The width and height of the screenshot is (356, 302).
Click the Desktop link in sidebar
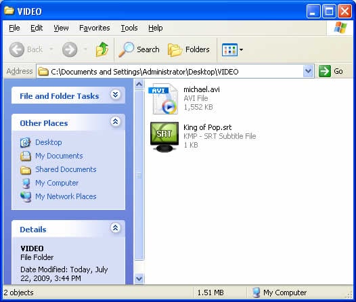point(49,142)
